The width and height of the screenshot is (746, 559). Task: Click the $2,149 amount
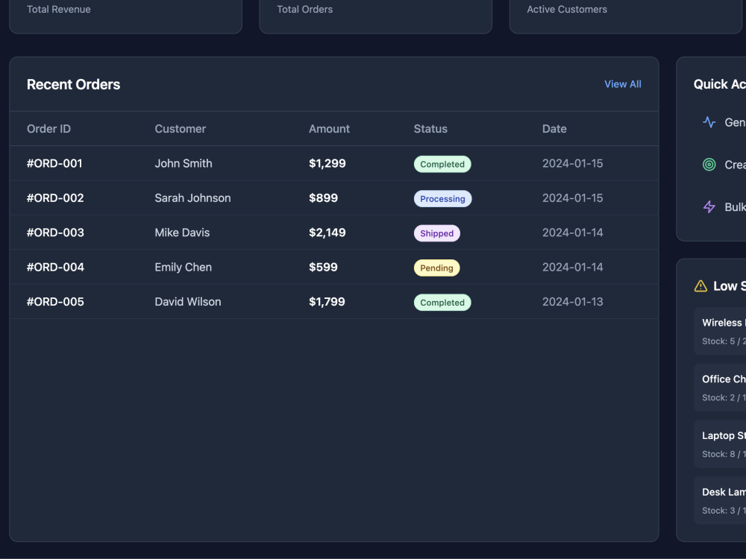tap(327, 233)
